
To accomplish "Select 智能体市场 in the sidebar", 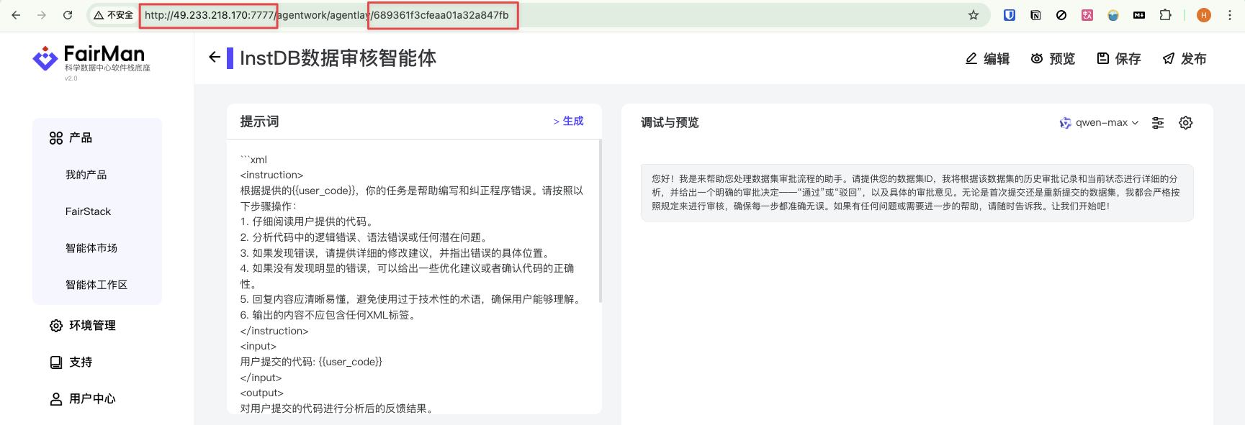I will [91, 248].
